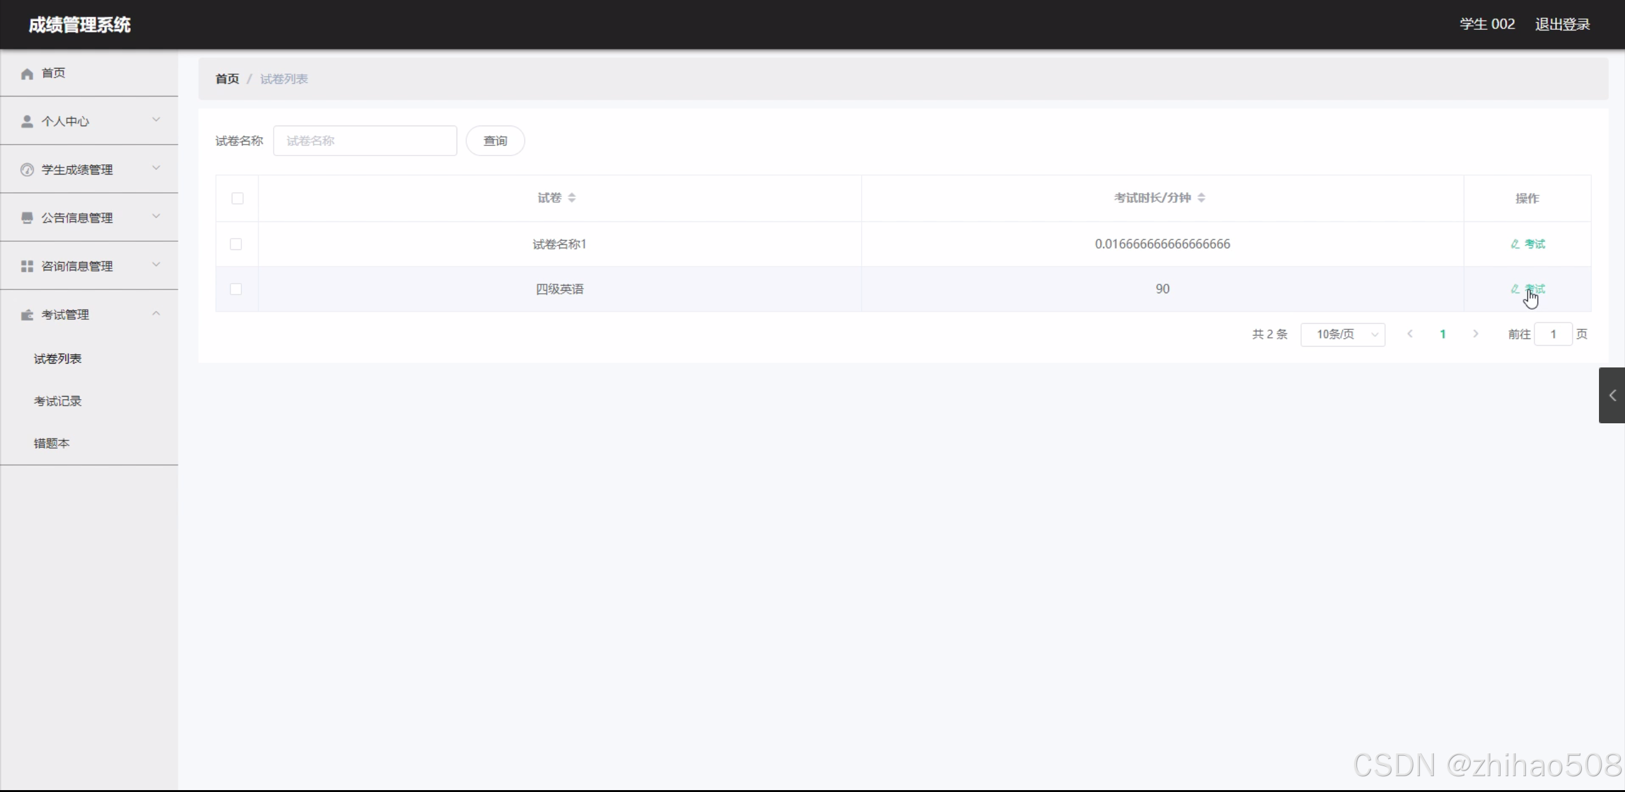Click the 查询 search button
The height and width of the screenshot is (792, 1625).
pyautogui.click(x=495, y=141)
